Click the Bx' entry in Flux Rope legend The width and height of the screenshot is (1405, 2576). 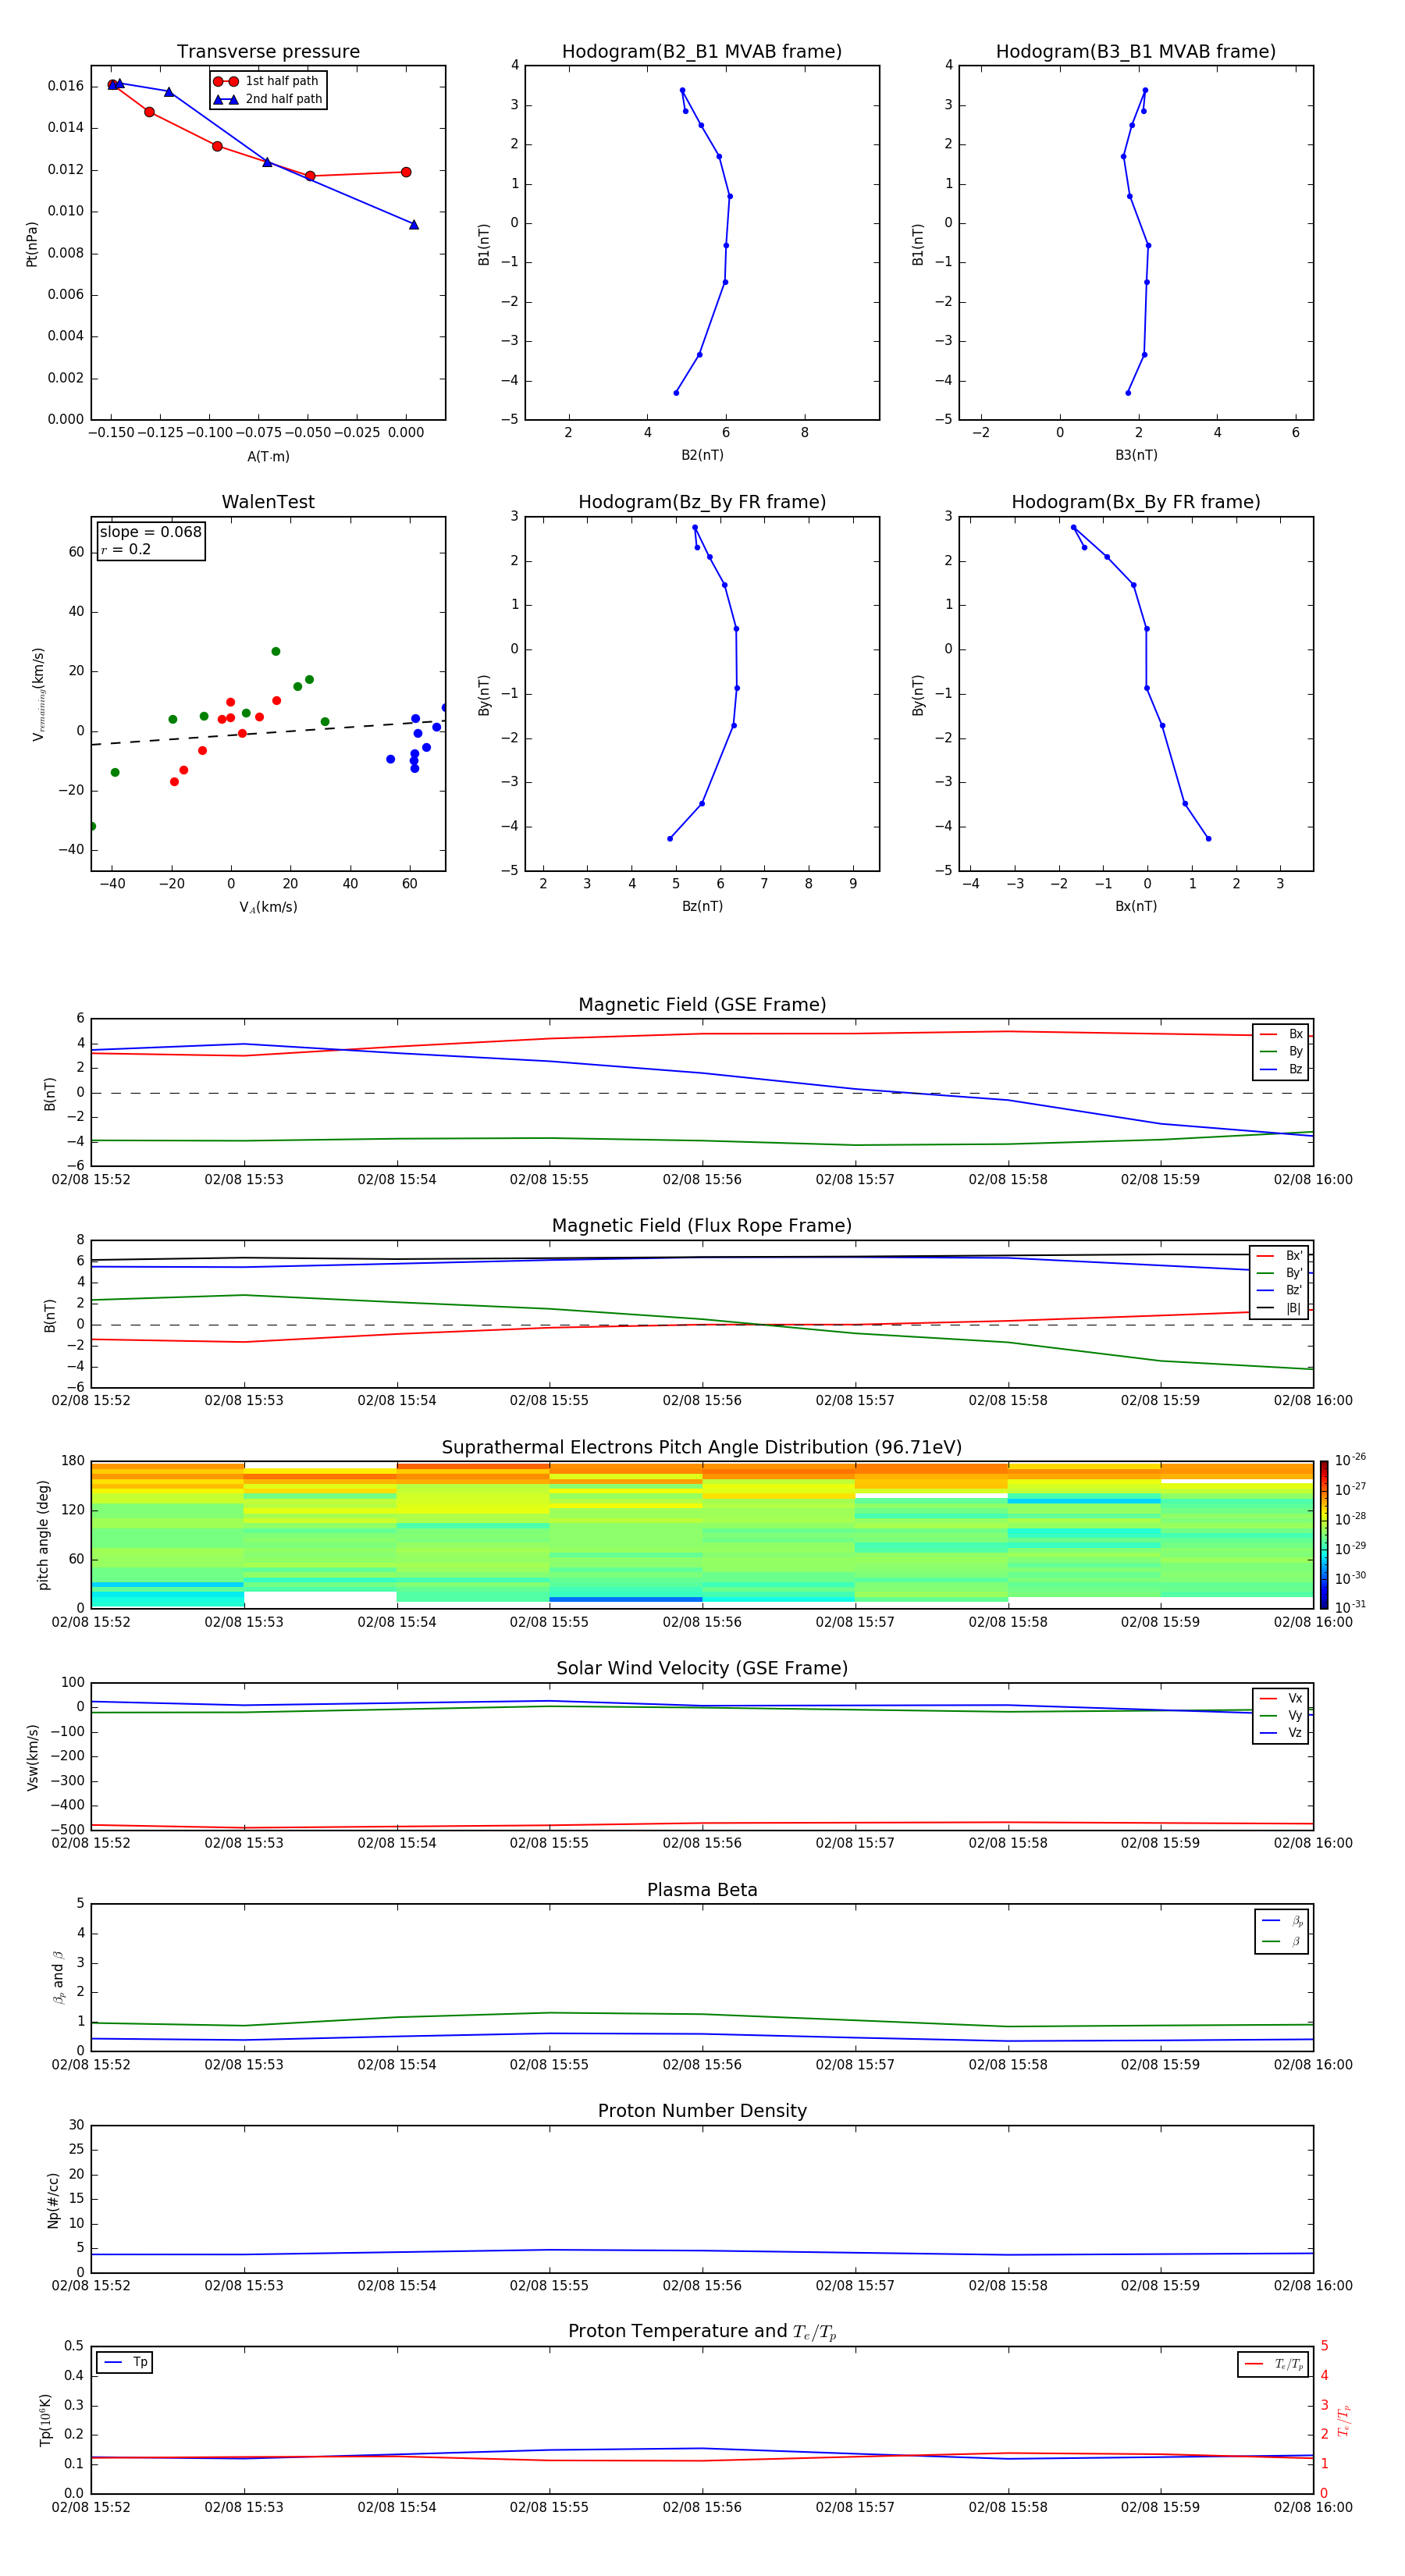(1280, 1256)
